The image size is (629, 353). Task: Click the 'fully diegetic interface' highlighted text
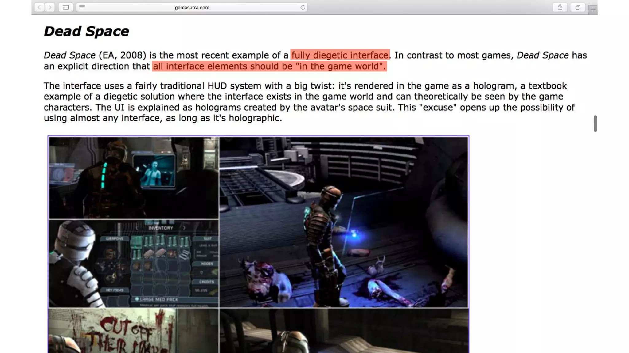[340, 55]
